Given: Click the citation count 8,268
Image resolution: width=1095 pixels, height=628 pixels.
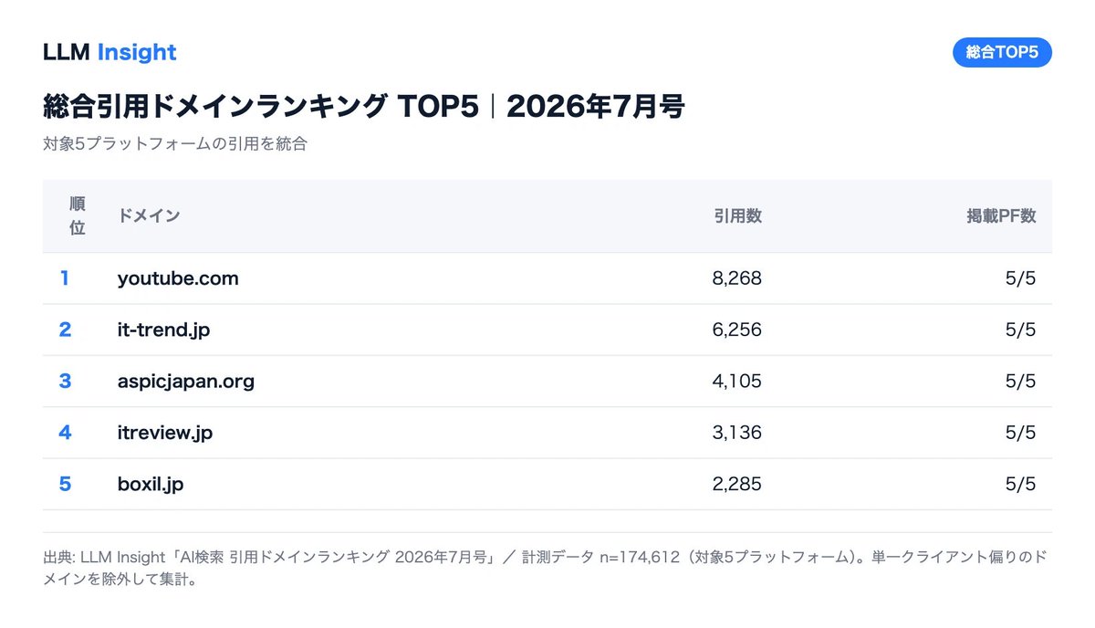Looking at the screenshot, I should [x=736, y=278].
